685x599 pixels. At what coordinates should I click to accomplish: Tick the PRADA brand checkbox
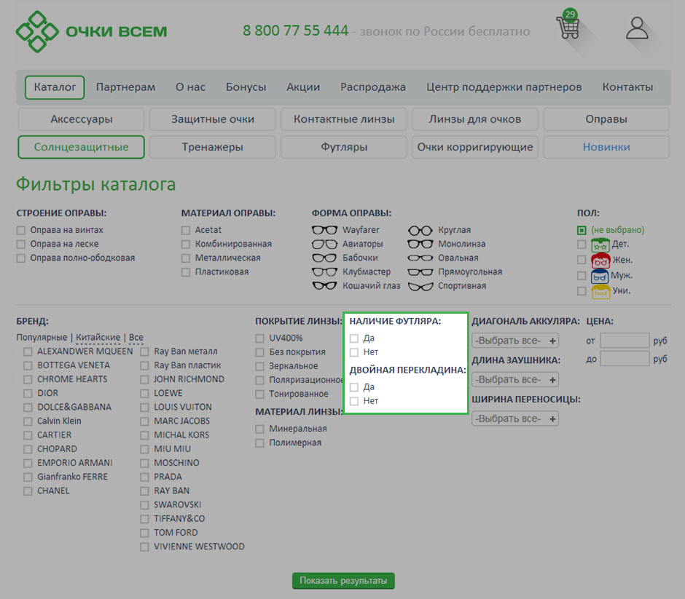tap(144, 477)
